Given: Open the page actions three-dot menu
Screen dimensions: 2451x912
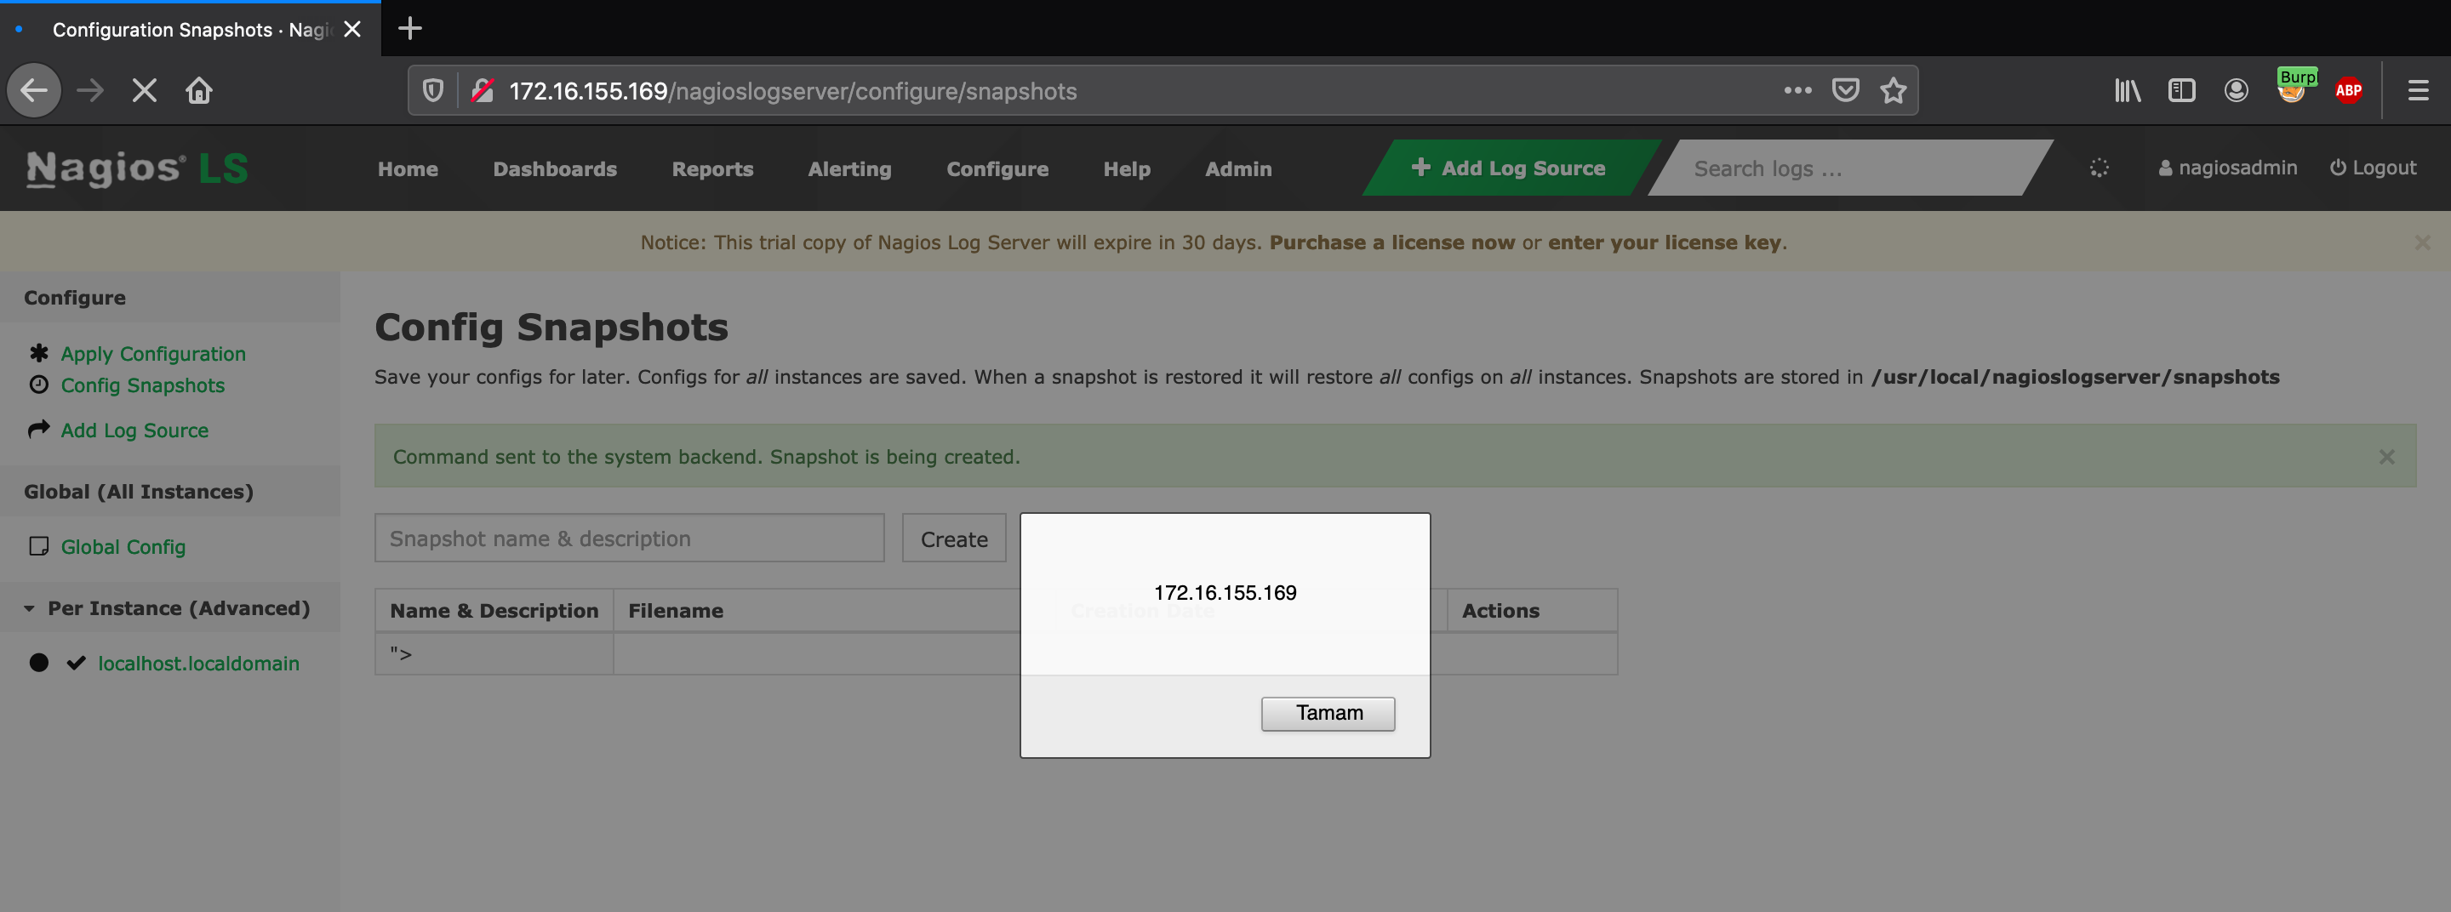Looking at the screenshot, I should pyautogui.click(x=1797, y=90).
